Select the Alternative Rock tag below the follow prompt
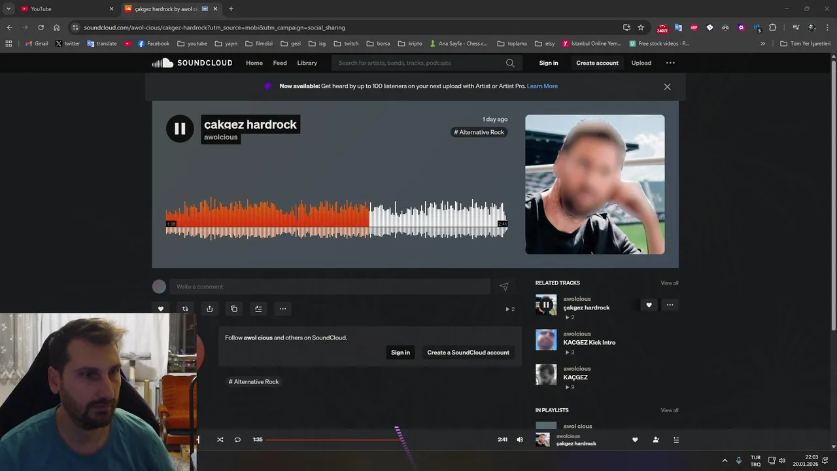The width and height of the screenshot is (837, 471). 254,382
